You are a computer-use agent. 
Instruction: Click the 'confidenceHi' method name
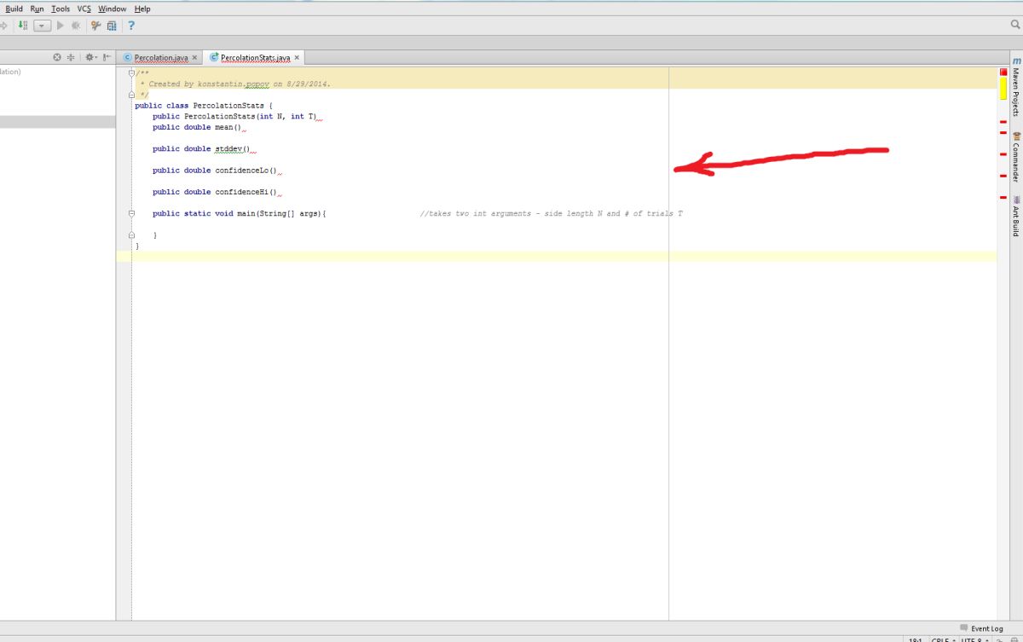click(x=242, y=192)
